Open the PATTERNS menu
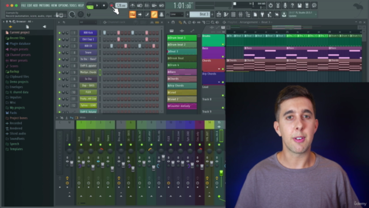The height and width of the screenshot is (208, 369). [x=44, y=5]
